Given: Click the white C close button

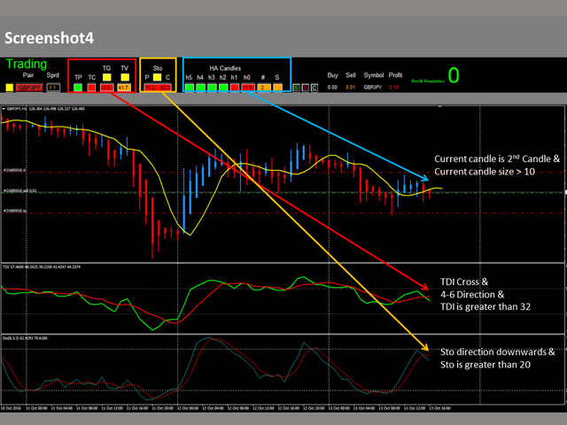Looking at the screenshot, I should [x=315, y=88].
